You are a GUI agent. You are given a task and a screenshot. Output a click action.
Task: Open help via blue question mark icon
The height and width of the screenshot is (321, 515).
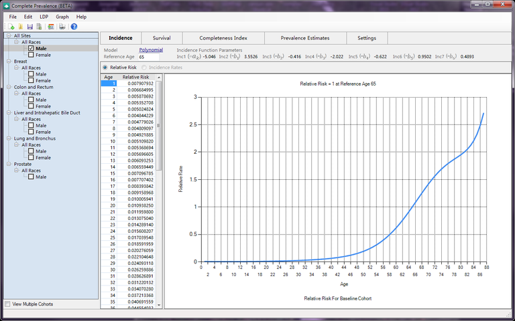click(74, 27)
